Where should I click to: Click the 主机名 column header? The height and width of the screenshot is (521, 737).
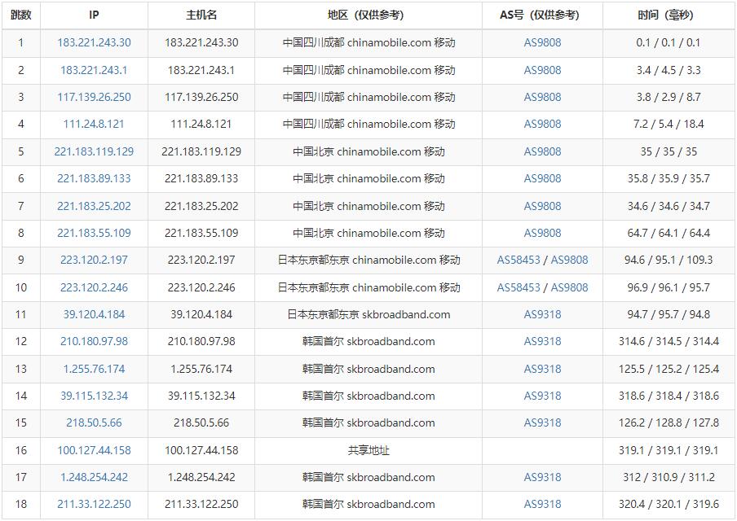[x=201, y=15]
